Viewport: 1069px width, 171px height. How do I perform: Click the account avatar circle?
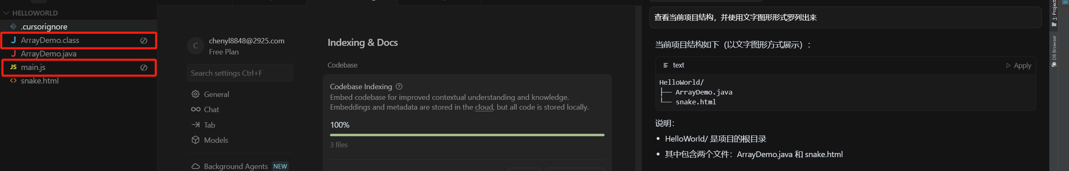pos(196,46)
